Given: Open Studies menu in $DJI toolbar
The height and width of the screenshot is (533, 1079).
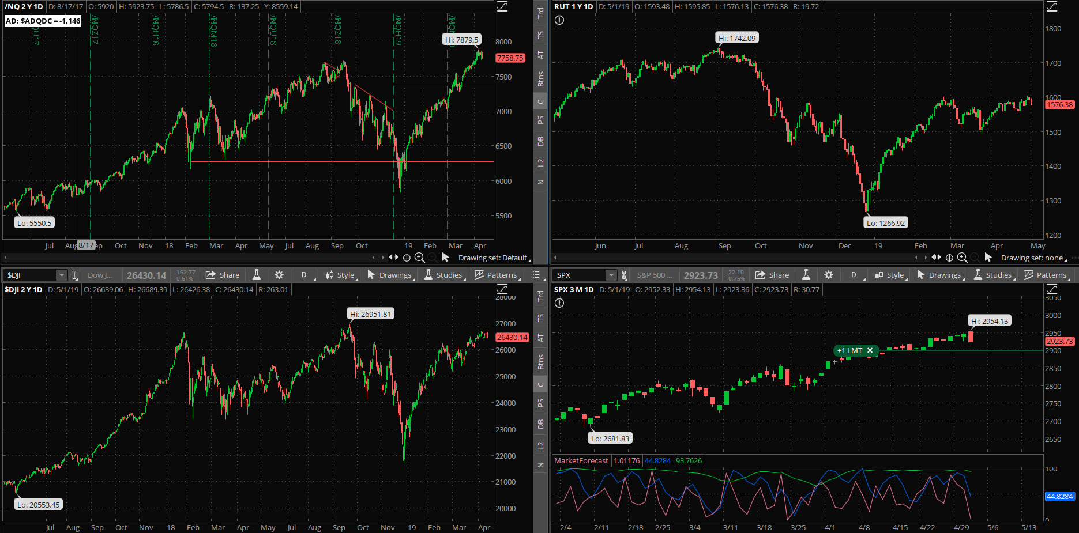Looking at the screenshot, I should 443,275.
